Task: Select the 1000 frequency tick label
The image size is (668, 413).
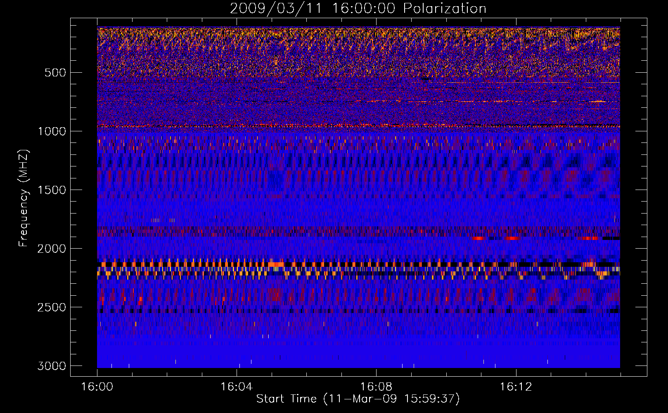Action: click(52, 131)
